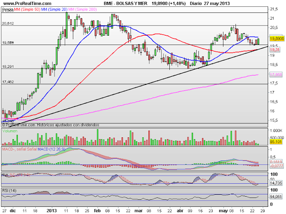Screen dimensions: 286x214
Task: Select the pink MM (Simple 200) legend label
Action: (82, 9)
